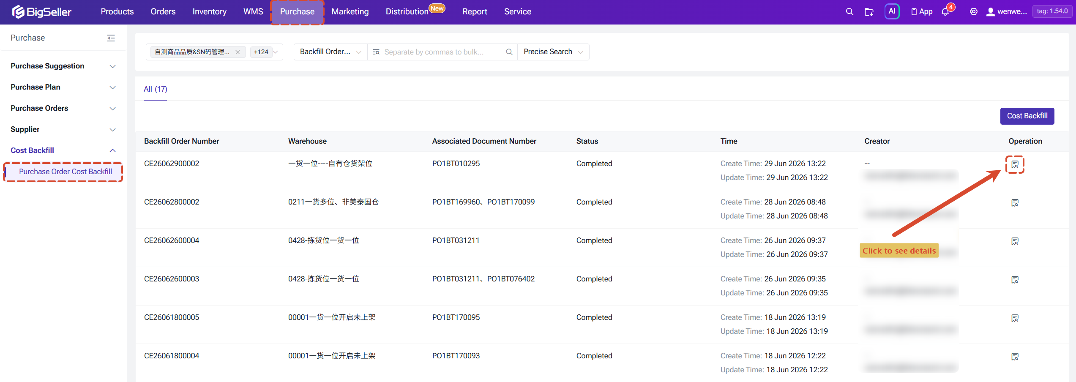Screen dimensions: 1076x382
Task: Open settings gear in header
Action: pyautogui.click(x=974, y=12)
